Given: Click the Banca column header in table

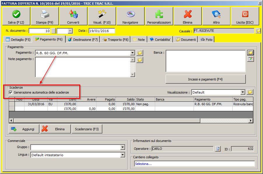Looking at the screenshot, I should pyautogui.click(x=174, y=99).
